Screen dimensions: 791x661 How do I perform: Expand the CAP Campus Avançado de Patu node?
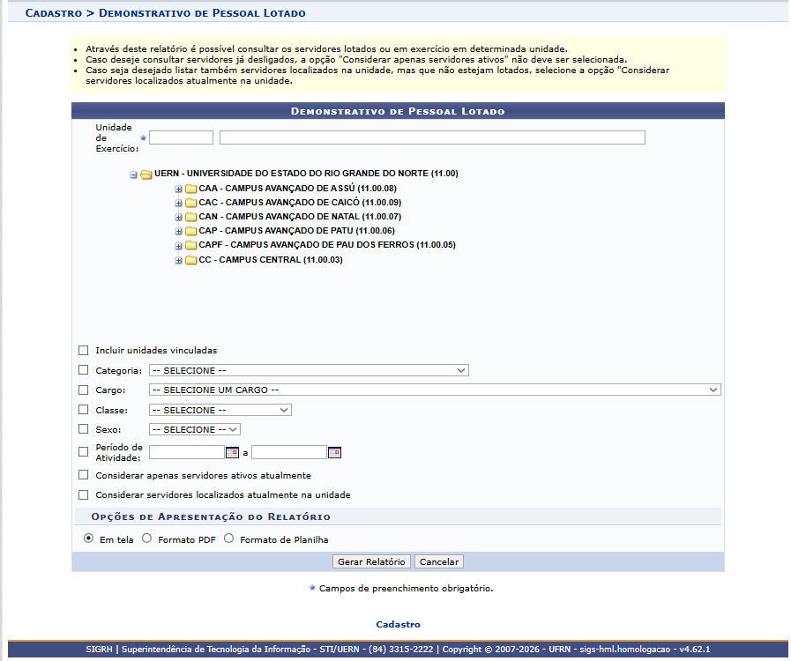click(179, 232)
